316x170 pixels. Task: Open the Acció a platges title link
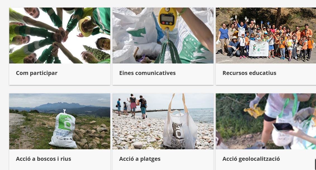(140, 159)
